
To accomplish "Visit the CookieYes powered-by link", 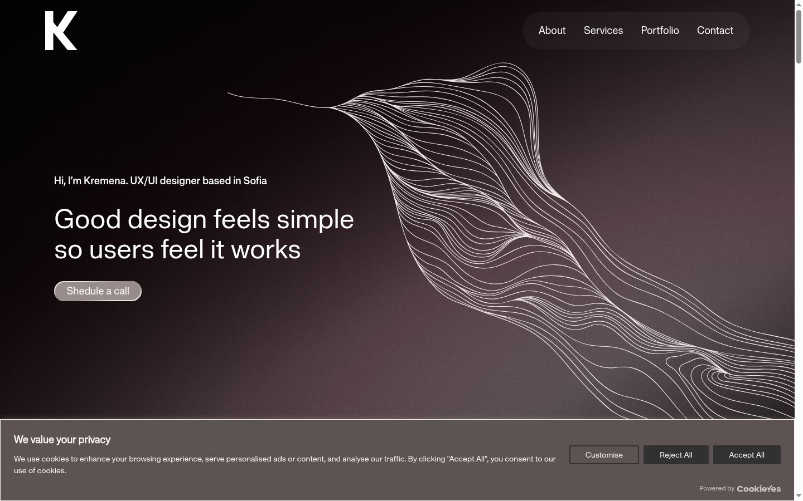I will click(x=759, y=489).
